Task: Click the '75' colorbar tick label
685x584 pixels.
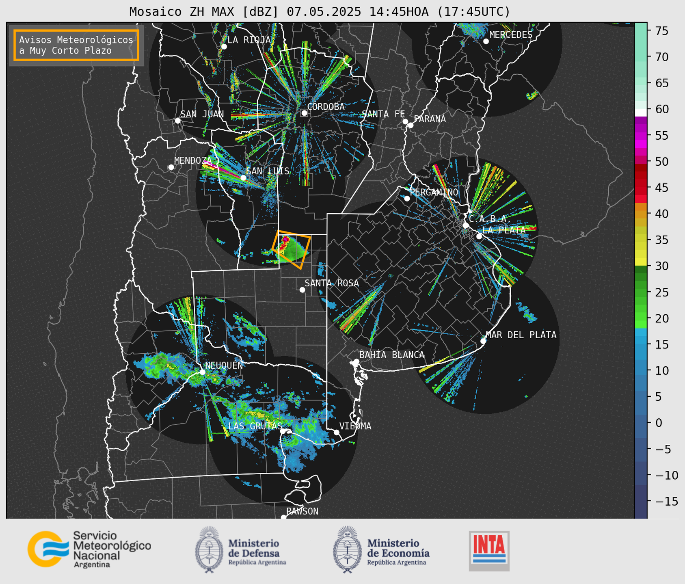Action: 661,31
